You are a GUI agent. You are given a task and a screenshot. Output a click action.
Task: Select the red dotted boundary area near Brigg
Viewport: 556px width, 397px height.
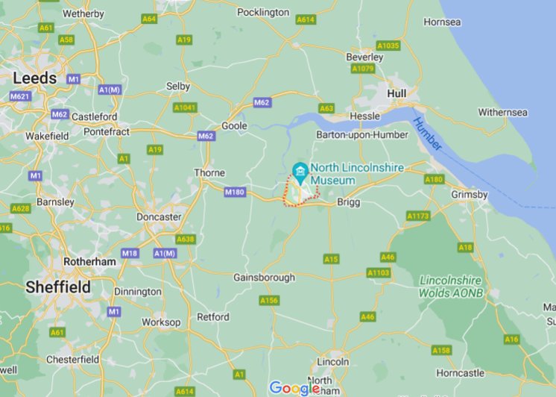[301, 190]
